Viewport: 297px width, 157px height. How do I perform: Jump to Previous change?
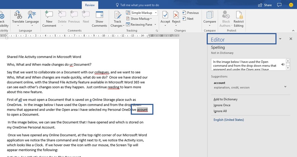tap(191, 13)
